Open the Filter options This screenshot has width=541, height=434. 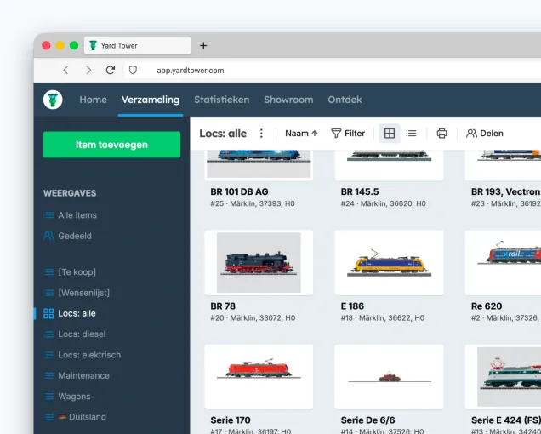348,134
